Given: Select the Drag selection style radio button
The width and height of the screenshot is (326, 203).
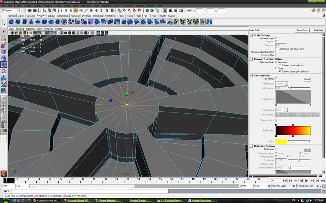Looking at the screenshot, I should click(277, 68).
